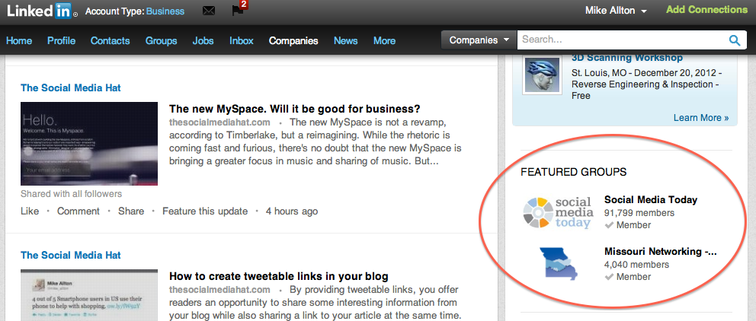This screenshot has height=321, width=756.
Task: Open the Profile menu
Action: point(61,41)
